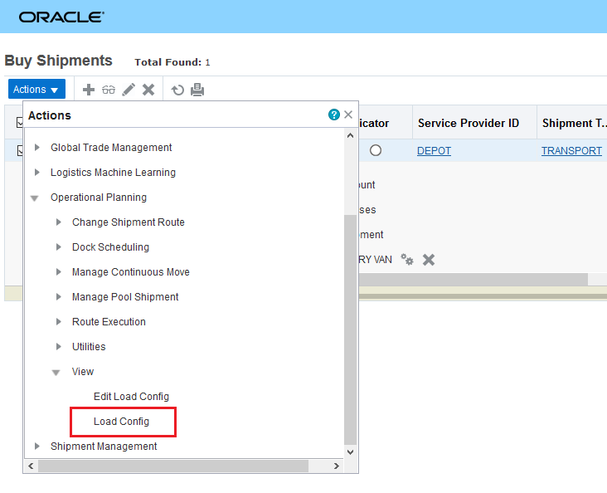
Task: Expand the Global Trade Management node
Action: (x=36, y=148)
